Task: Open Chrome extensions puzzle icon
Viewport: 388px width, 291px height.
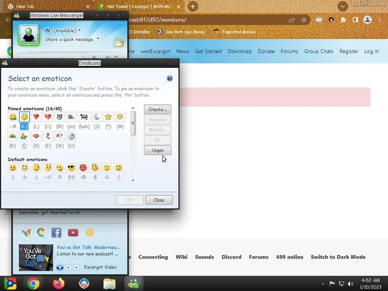Action: coord(343,20)
